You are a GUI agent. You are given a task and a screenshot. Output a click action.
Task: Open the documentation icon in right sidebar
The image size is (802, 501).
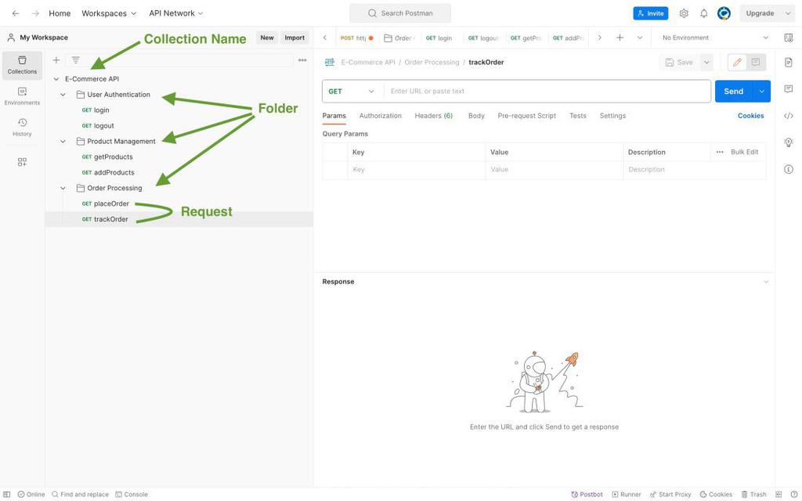[788, 63]
